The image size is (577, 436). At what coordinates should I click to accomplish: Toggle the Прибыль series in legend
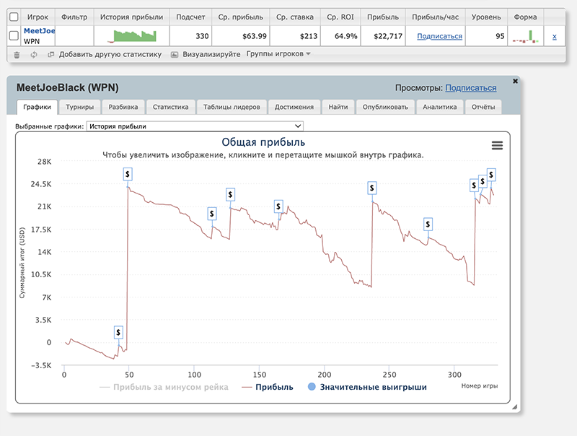click(x=266, y=387)
